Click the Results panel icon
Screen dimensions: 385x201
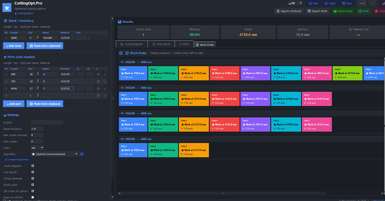120,22
